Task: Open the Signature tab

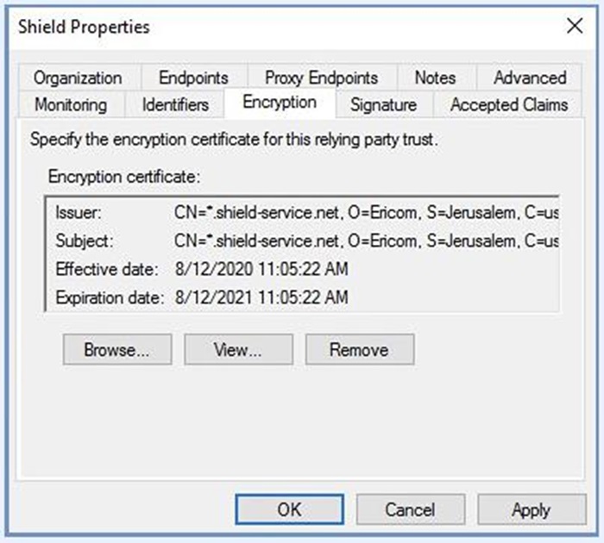Action: tap(384, 104)
